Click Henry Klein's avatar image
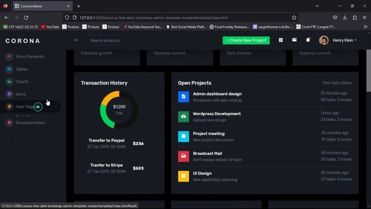The image size is (371, 209). click(x=323, y=40)
